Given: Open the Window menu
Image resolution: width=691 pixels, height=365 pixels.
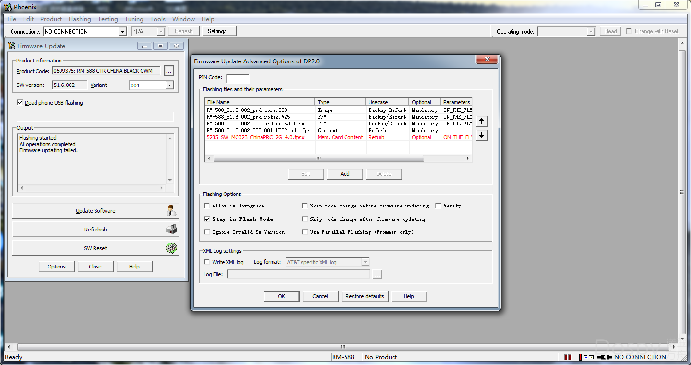Looking at the screenshot, I should (x=183, y=19).
